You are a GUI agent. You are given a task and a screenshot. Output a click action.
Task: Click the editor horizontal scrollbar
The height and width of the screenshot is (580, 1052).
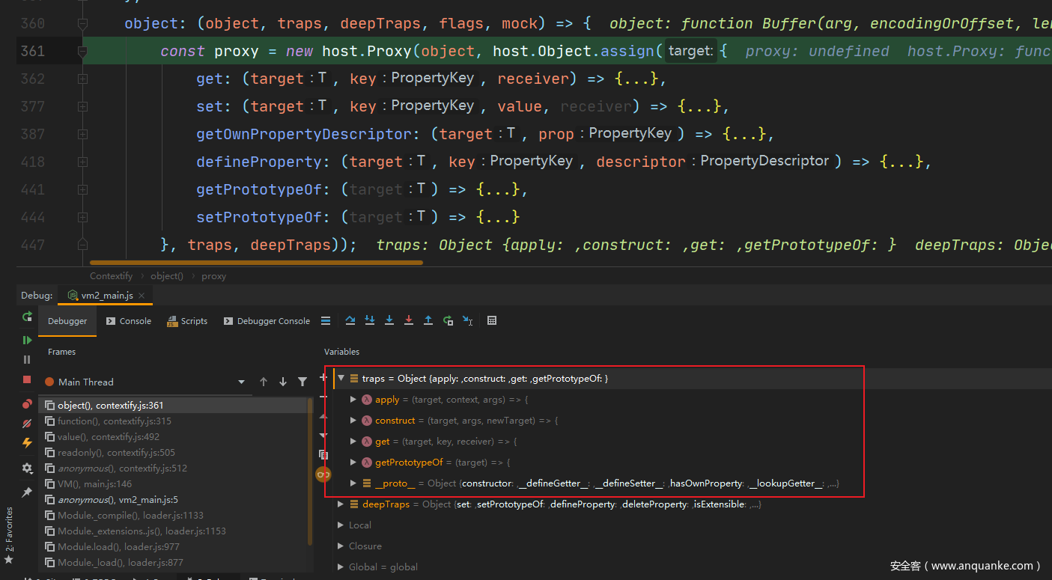click(256, 263)
